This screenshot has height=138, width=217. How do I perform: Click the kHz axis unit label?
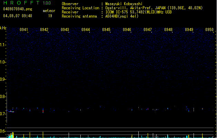click(3, 28)
